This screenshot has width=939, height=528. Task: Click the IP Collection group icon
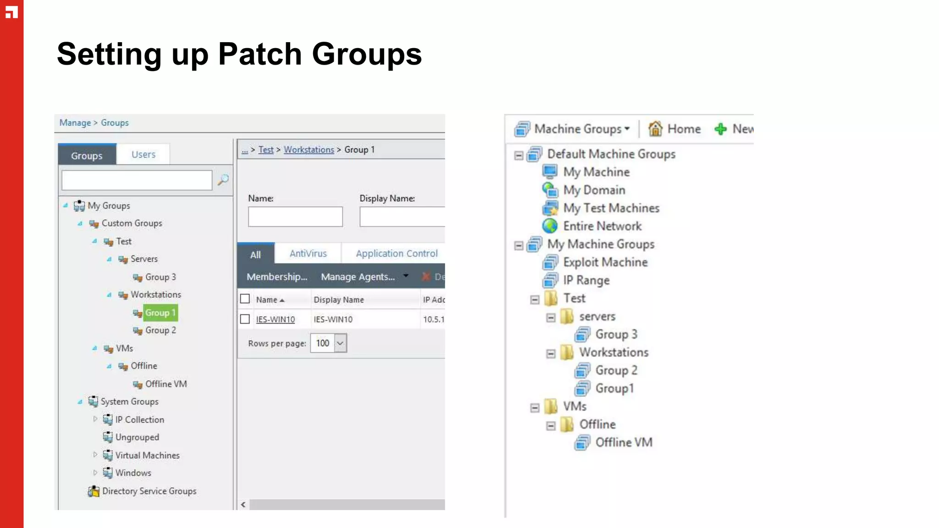108,419
